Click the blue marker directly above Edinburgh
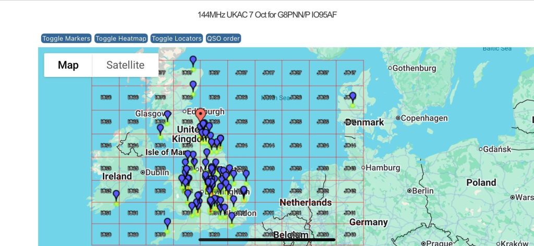The width and height of the screenshot is (534, 246). (x=193, y=85)
